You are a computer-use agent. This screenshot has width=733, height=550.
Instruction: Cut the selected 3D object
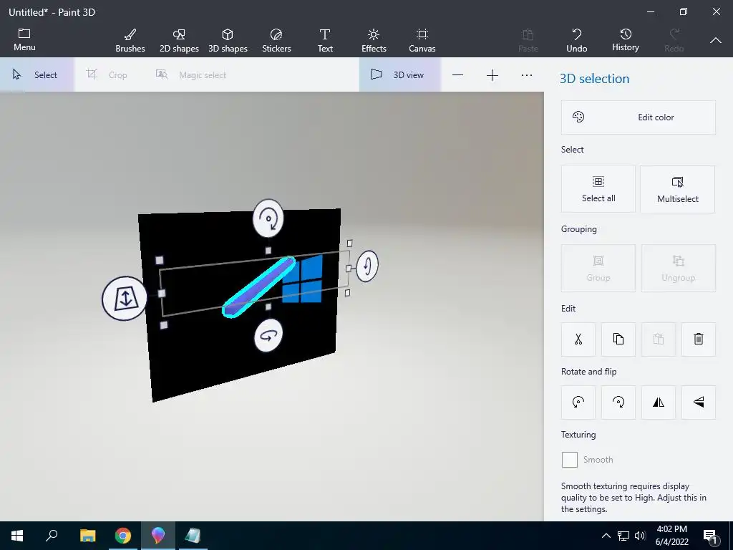[578, 339]
